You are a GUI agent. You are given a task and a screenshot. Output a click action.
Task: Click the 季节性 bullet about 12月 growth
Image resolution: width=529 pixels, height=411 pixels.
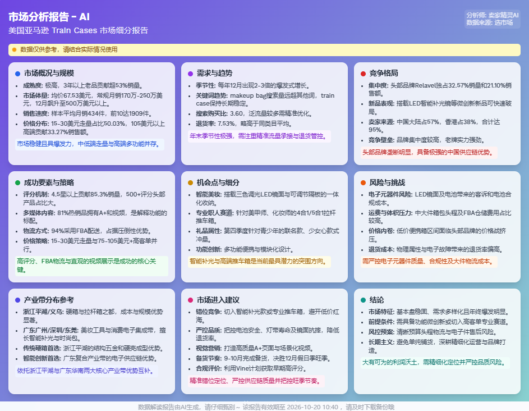254,86
